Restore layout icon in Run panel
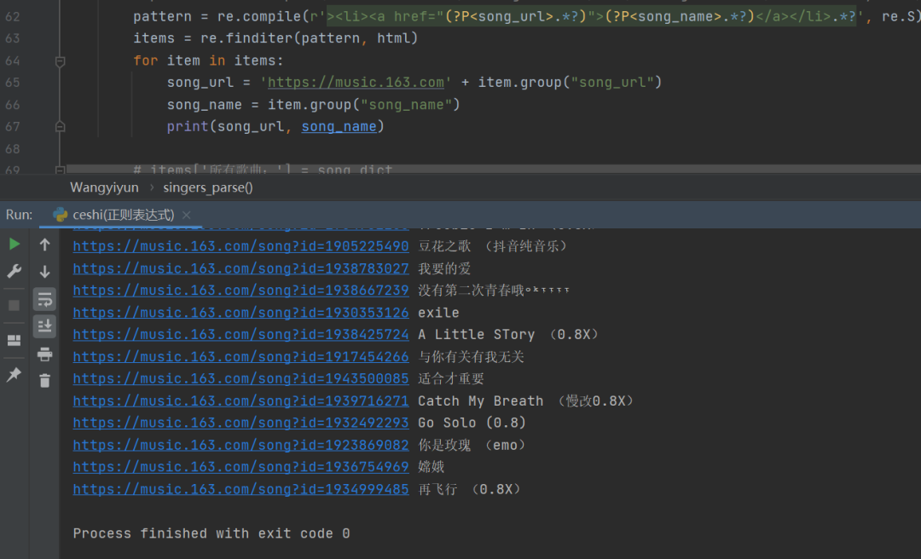Viewport: 921px width, 559px height. (14, 341)
